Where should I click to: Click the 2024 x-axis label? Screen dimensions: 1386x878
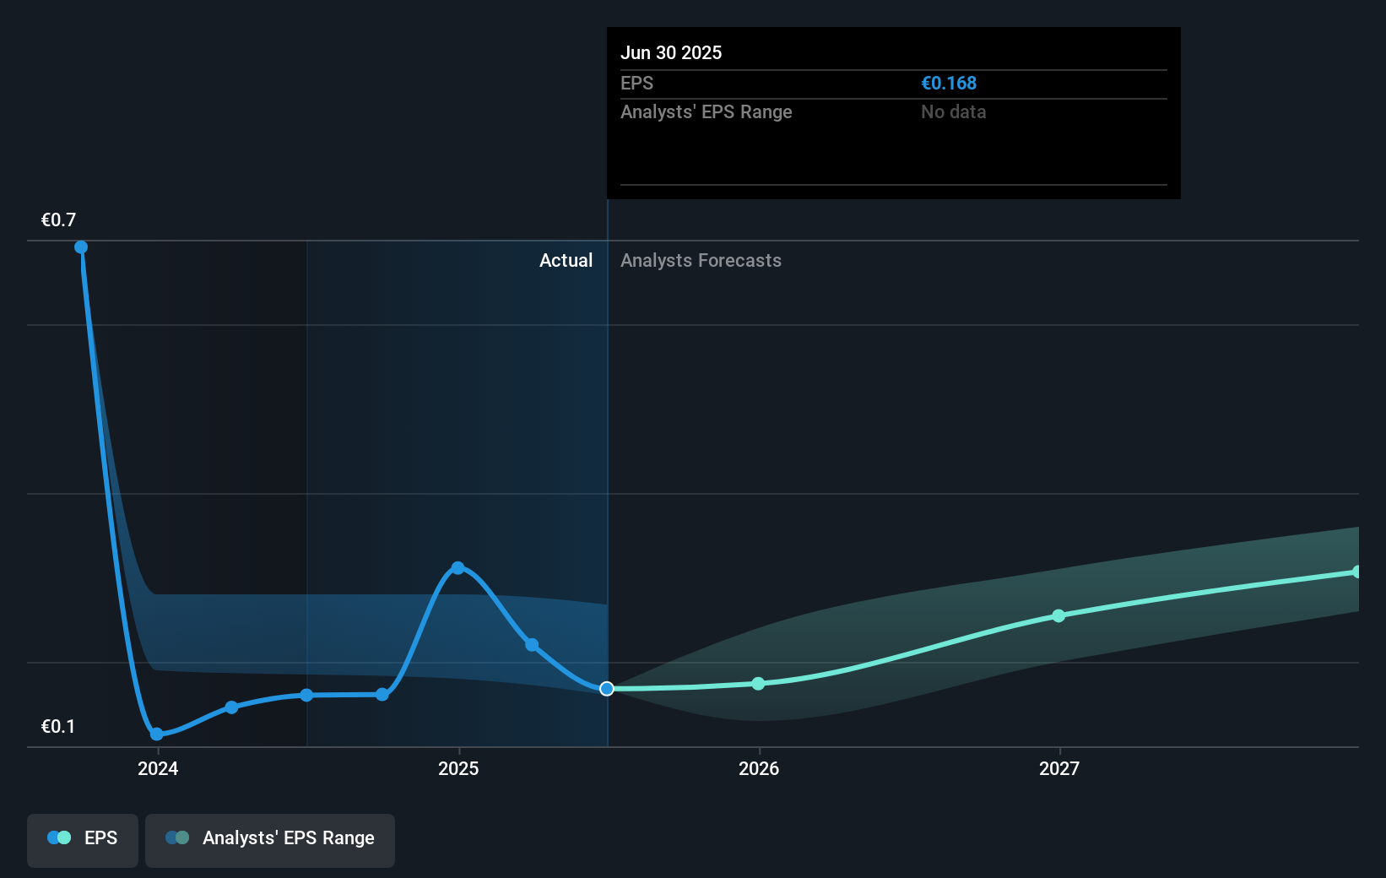158,768
